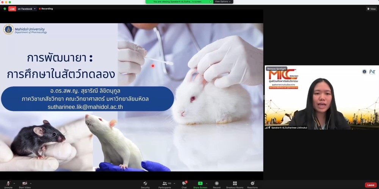Open the Participants panel

(x=165, y=184)
